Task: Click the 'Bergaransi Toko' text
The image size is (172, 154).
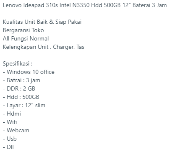Action: [23, 30]
